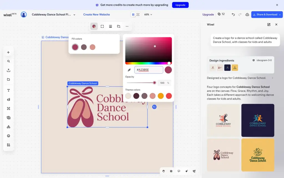Click the eyedropper color picker icon
The height and width of the screenshot is (178, 284).
(x=129, y=70)
